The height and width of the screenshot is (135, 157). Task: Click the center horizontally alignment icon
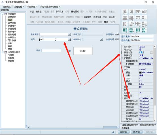pyautogui.click(x=125, y=18)
